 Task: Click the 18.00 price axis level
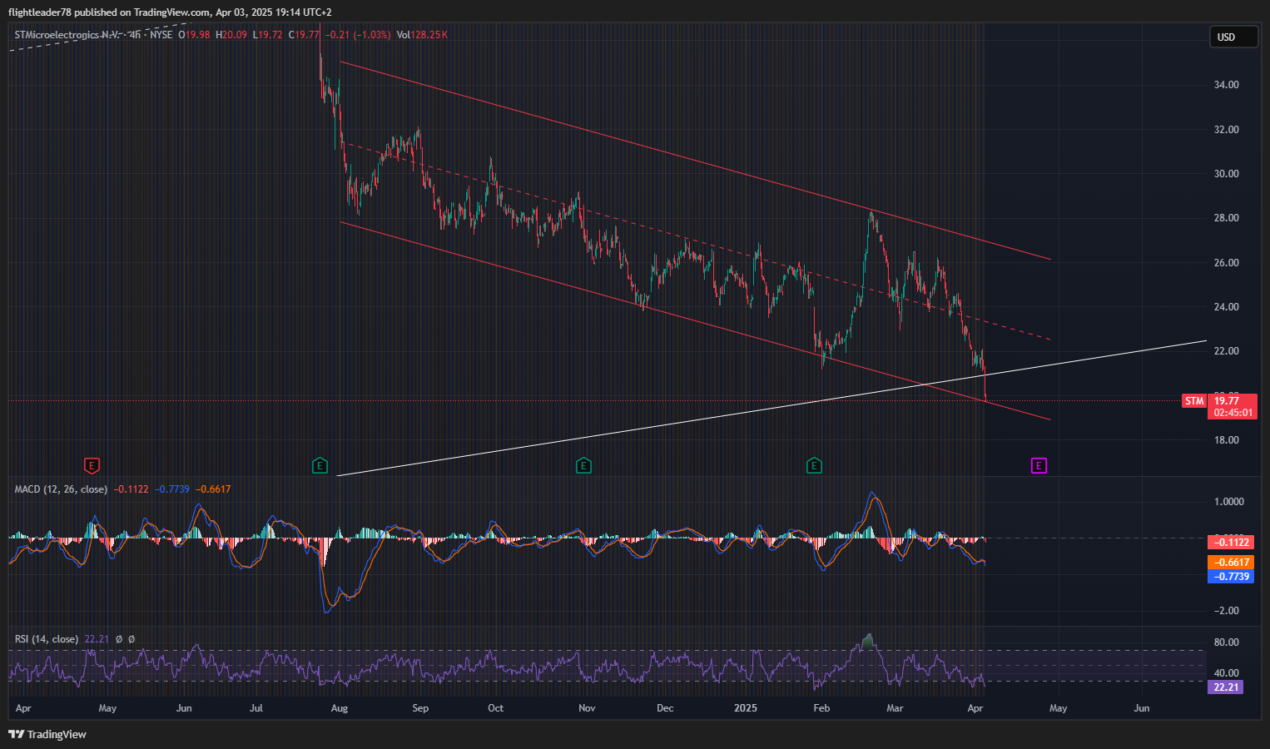pos(1227,440)
